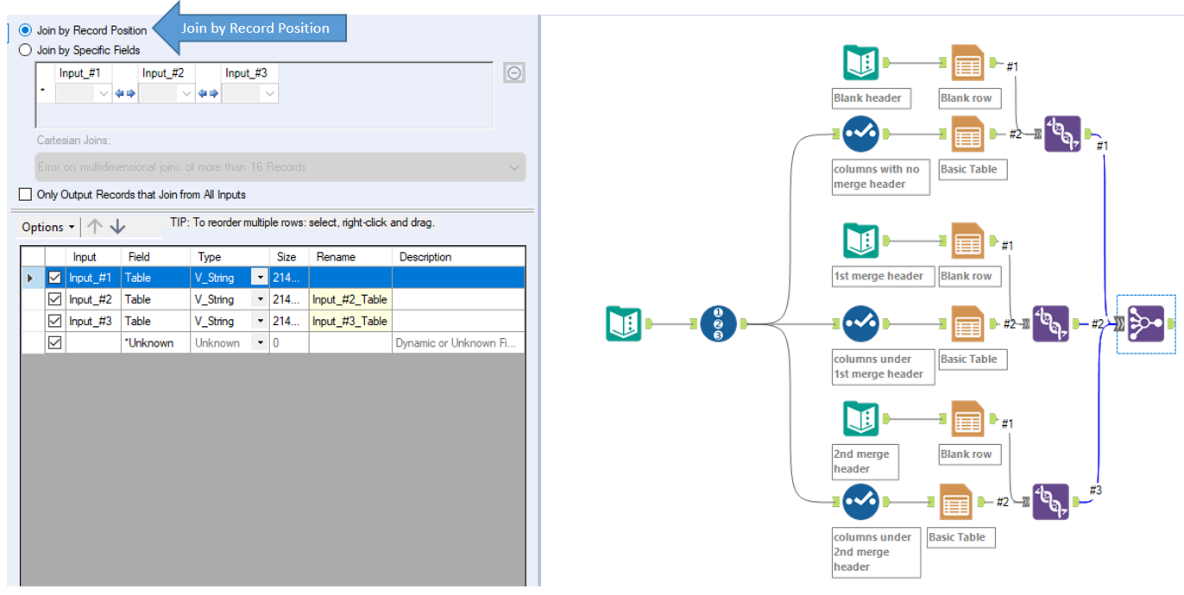This screenshot has width=1184, height=595.
Task: Click the Join tool connected to output #1
Action: click(x=1062, y=134)
